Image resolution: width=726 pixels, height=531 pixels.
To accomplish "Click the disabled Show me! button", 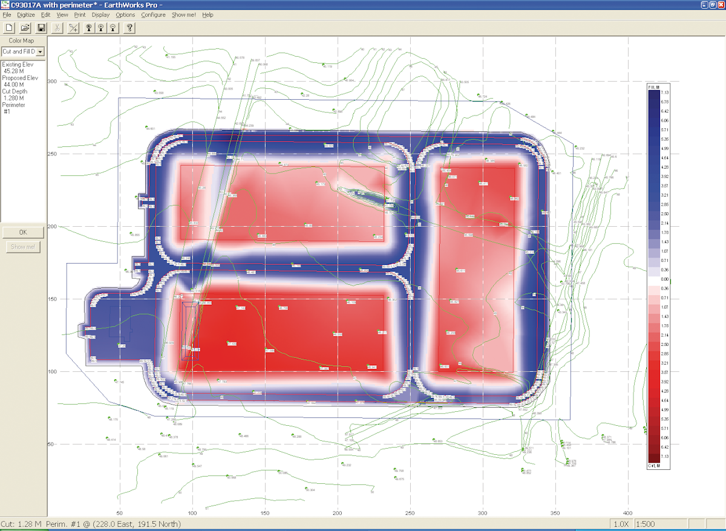I will click(x=22, y=247).
